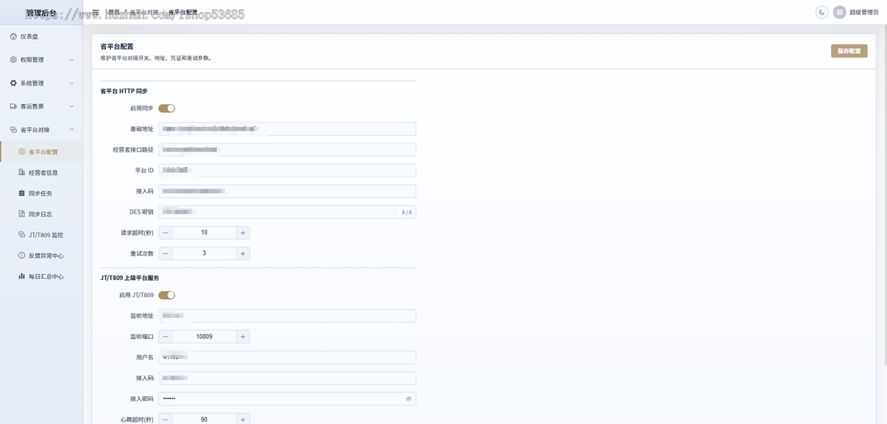Image resolution: width=887 pixels, height=424 pixels.
Task: Expand the 系统管理 menu chevron
Action: (x=72, y=83)
